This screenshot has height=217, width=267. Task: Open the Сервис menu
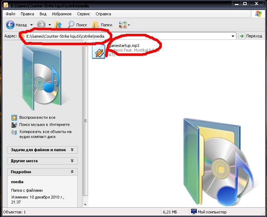tap(83, 14)
